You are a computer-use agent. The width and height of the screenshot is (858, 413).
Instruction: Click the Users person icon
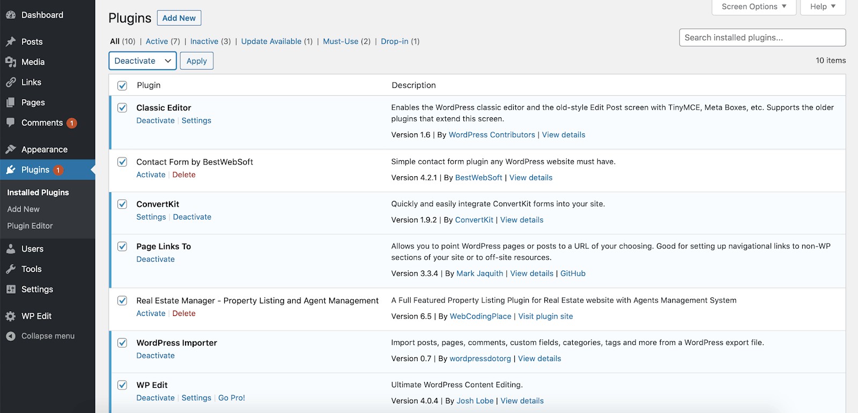[x=11, y=249]
